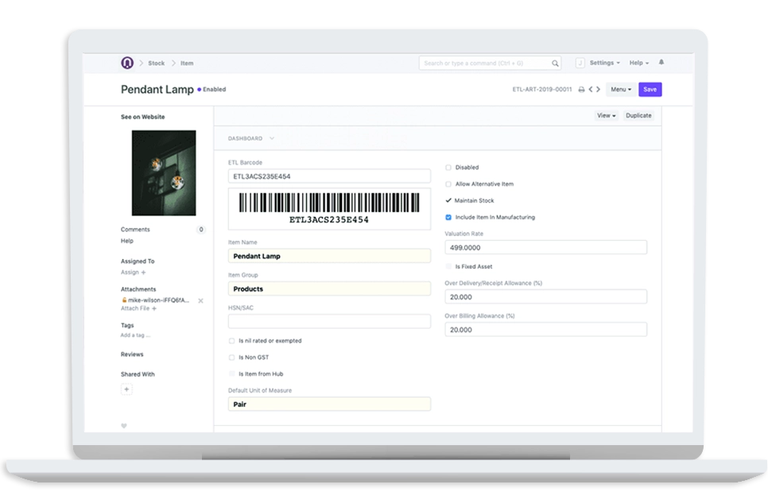The width and height of the screenshot is (768, 492).
Task: Go to the next record with forward chevron
Action: [598, 89]
